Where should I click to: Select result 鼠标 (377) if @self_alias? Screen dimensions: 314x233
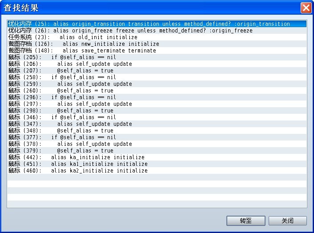(157, 137)
